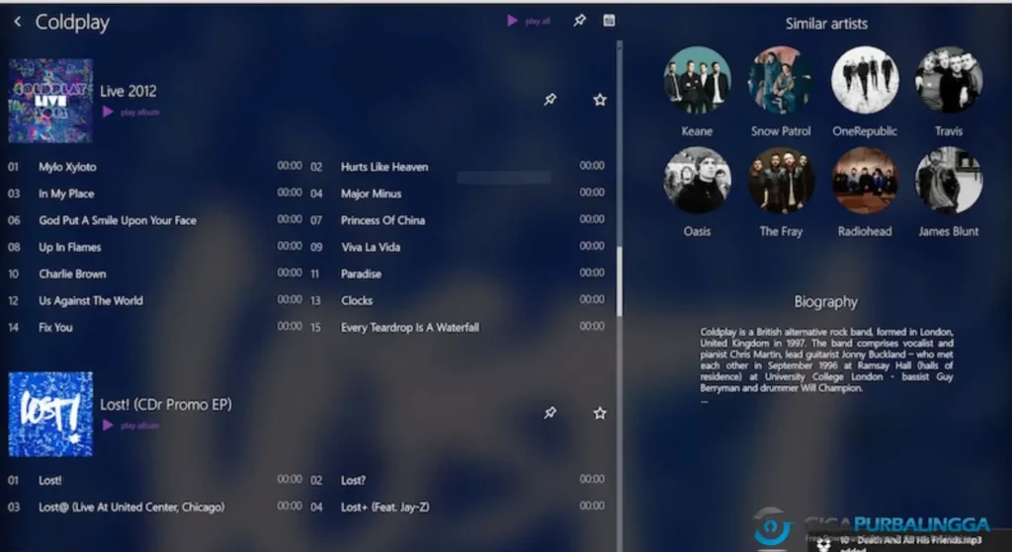
Task: Select the track Paradise
Action: [x=361, y=275]
